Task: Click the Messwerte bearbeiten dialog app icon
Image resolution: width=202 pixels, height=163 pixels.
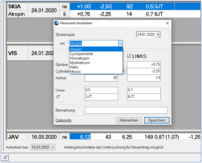Action: pos(57,23)
